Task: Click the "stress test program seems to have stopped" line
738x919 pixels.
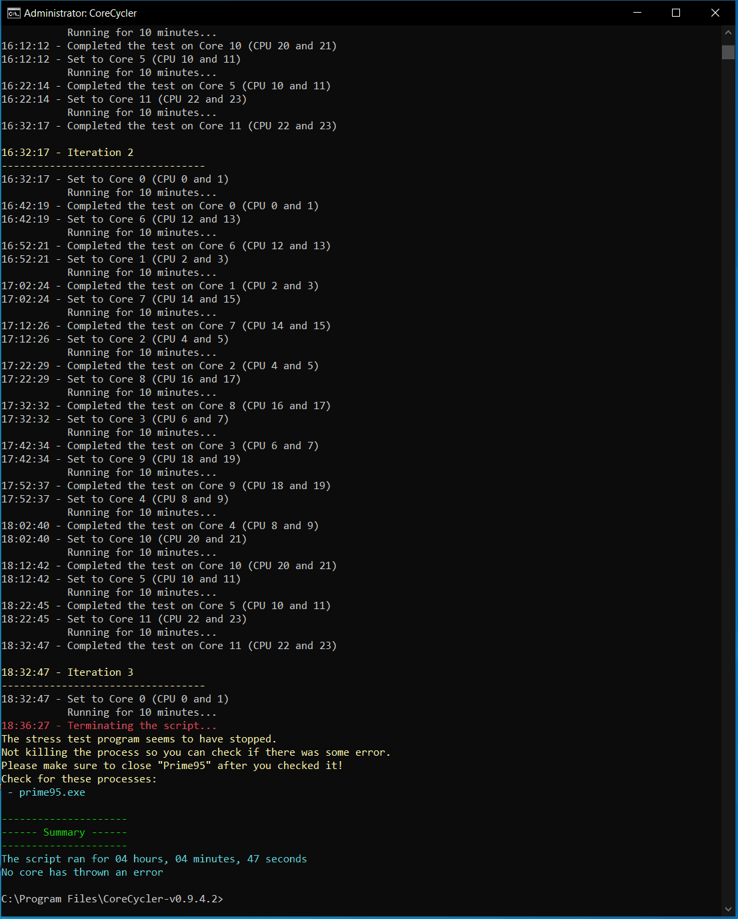Action: (x=139, y=739)
